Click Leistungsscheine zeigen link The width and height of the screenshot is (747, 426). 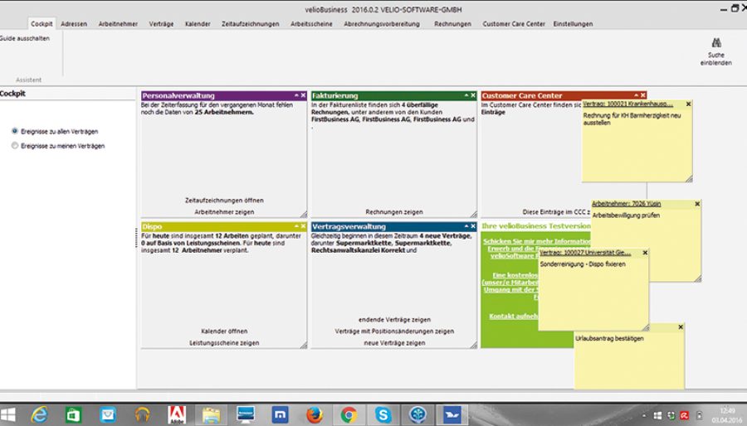tap(224, 343)
